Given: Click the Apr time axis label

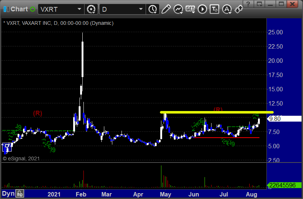Looking at the screenshot, I should click(138, 194).
